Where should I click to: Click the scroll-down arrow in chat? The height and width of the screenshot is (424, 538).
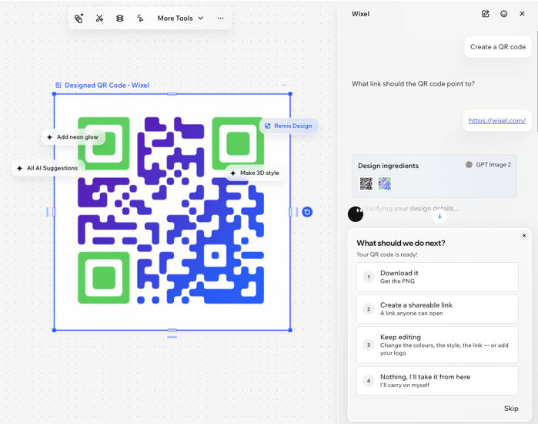coord(439,216)
